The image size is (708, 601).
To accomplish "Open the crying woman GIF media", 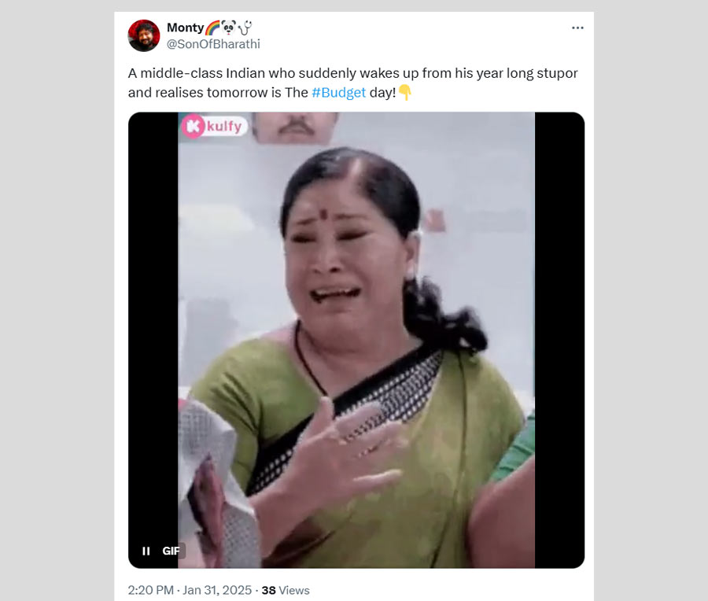I will tap(356, 340).
